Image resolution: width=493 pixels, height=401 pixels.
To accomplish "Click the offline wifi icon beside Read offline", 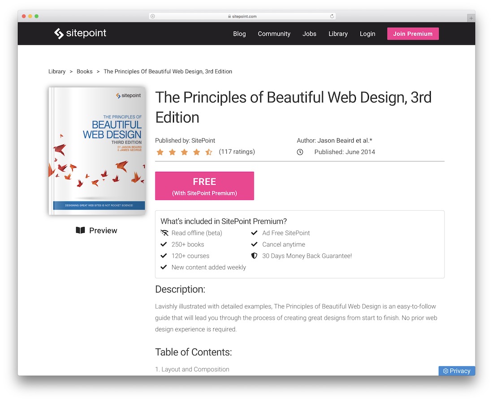I will pos(164,233).
